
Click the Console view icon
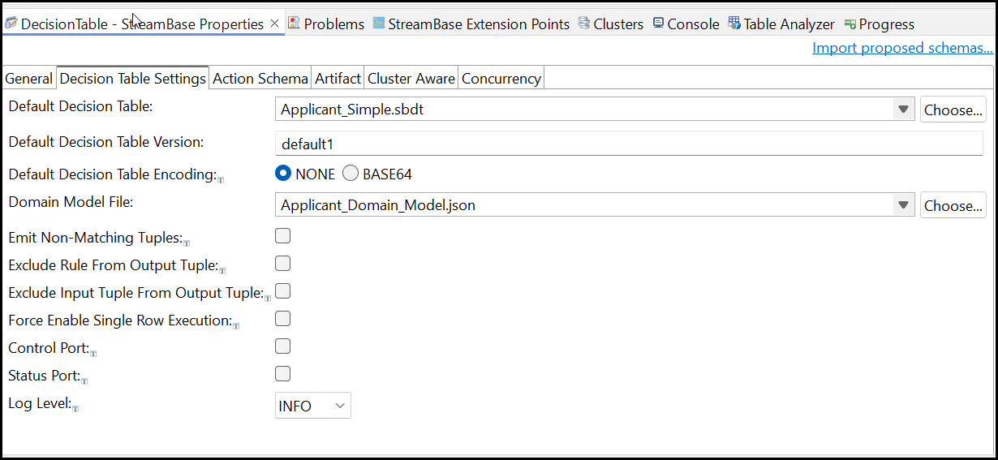[x=658, y=24]
